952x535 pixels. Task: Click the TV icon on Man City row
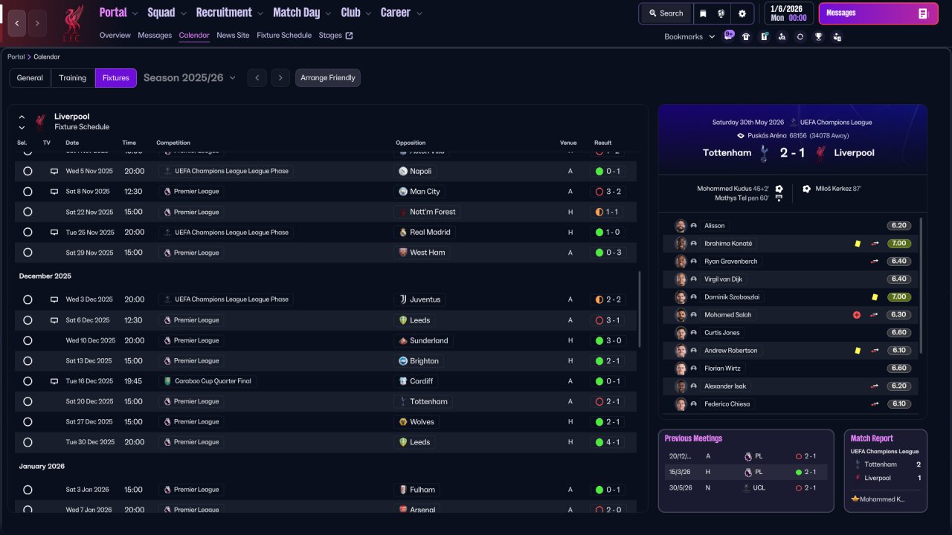pyautogui.click(x=54, y=192)
